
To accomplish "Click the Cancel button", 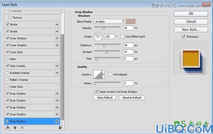I will (191, 21).
